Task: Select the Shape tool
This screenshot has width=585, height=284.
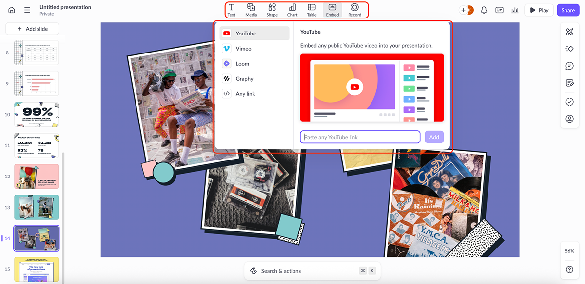Action: pyautogui.click(x=272, y=10)
